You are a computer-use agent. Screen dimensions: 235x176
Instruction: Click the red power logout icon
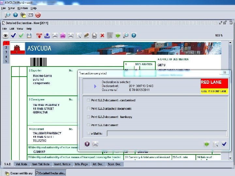[38, 15]
